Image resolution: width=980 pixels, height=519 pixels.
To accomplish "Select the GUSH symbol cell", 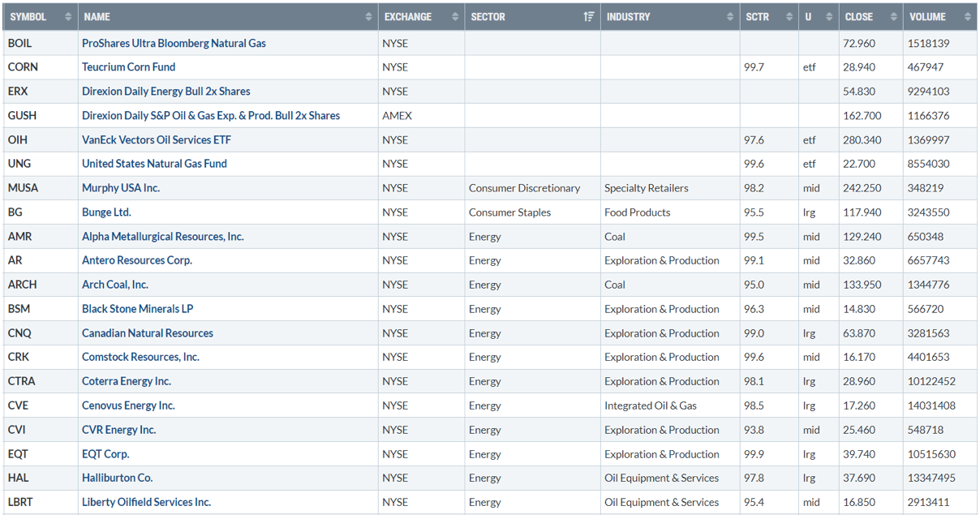I will coord(41,116).
